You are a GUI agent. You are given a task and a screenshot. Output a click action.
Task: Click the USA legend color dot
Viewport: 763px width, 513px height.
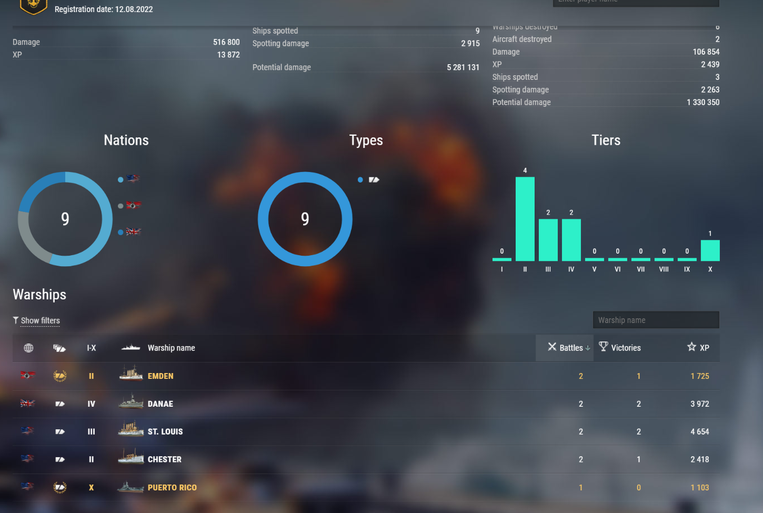(121, 179)
